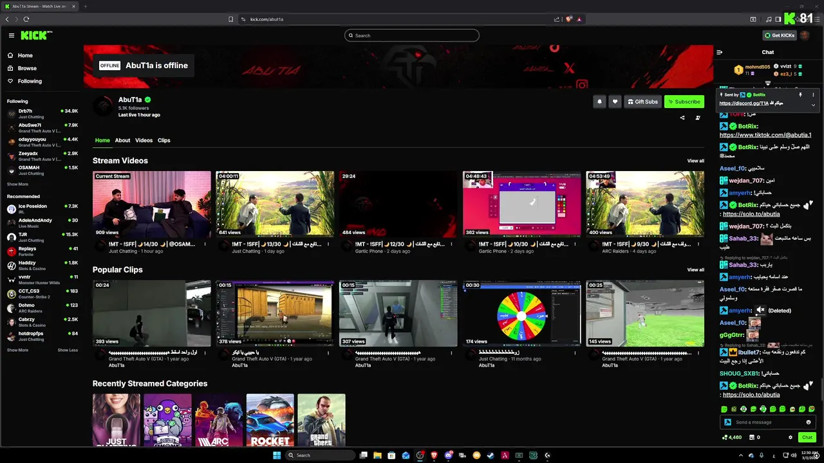Open chat settings gear
824x463 pixels.
(791, 437)
